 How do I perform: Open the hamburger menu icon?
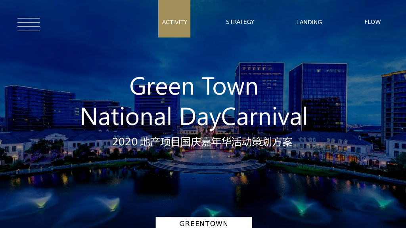tap(29, 25)
